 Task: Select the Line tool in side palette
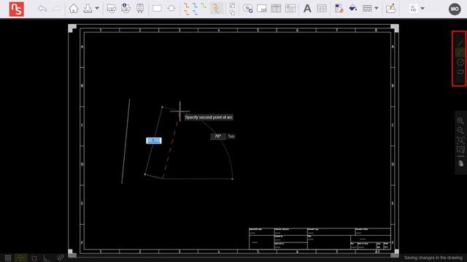[460, 43]
